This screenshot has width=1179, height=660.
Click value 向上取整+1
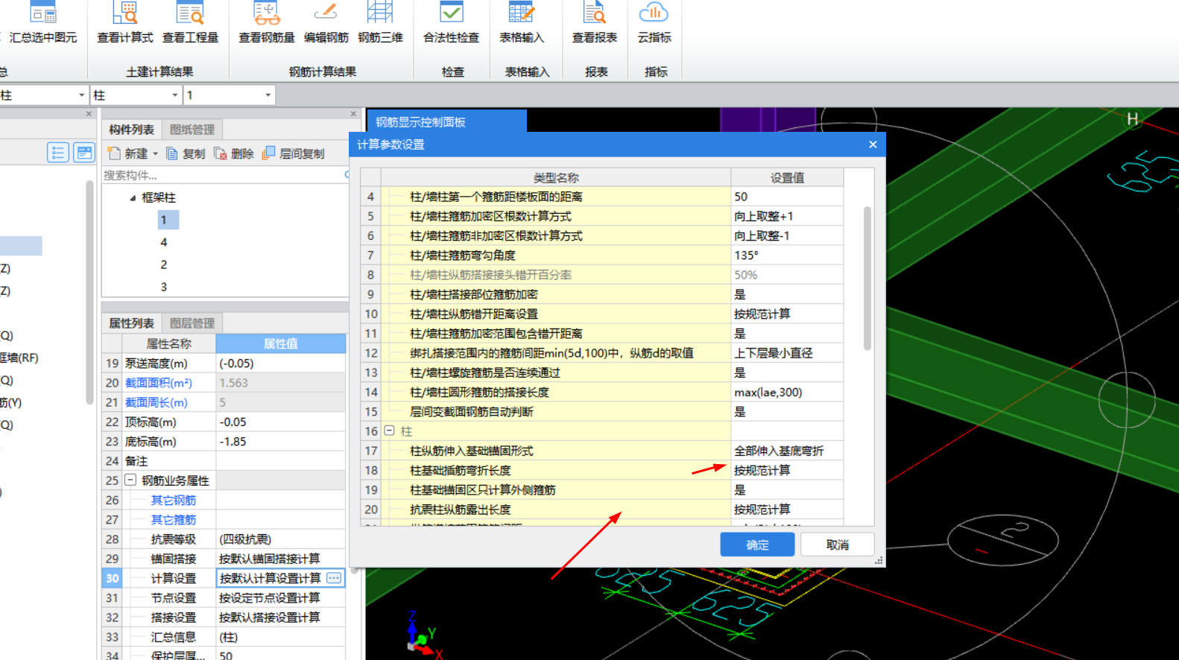coord(787,216)
